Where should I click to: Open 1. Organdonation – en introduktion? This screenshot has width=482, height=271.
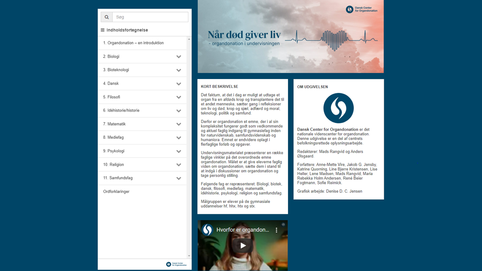click(133, 43)
